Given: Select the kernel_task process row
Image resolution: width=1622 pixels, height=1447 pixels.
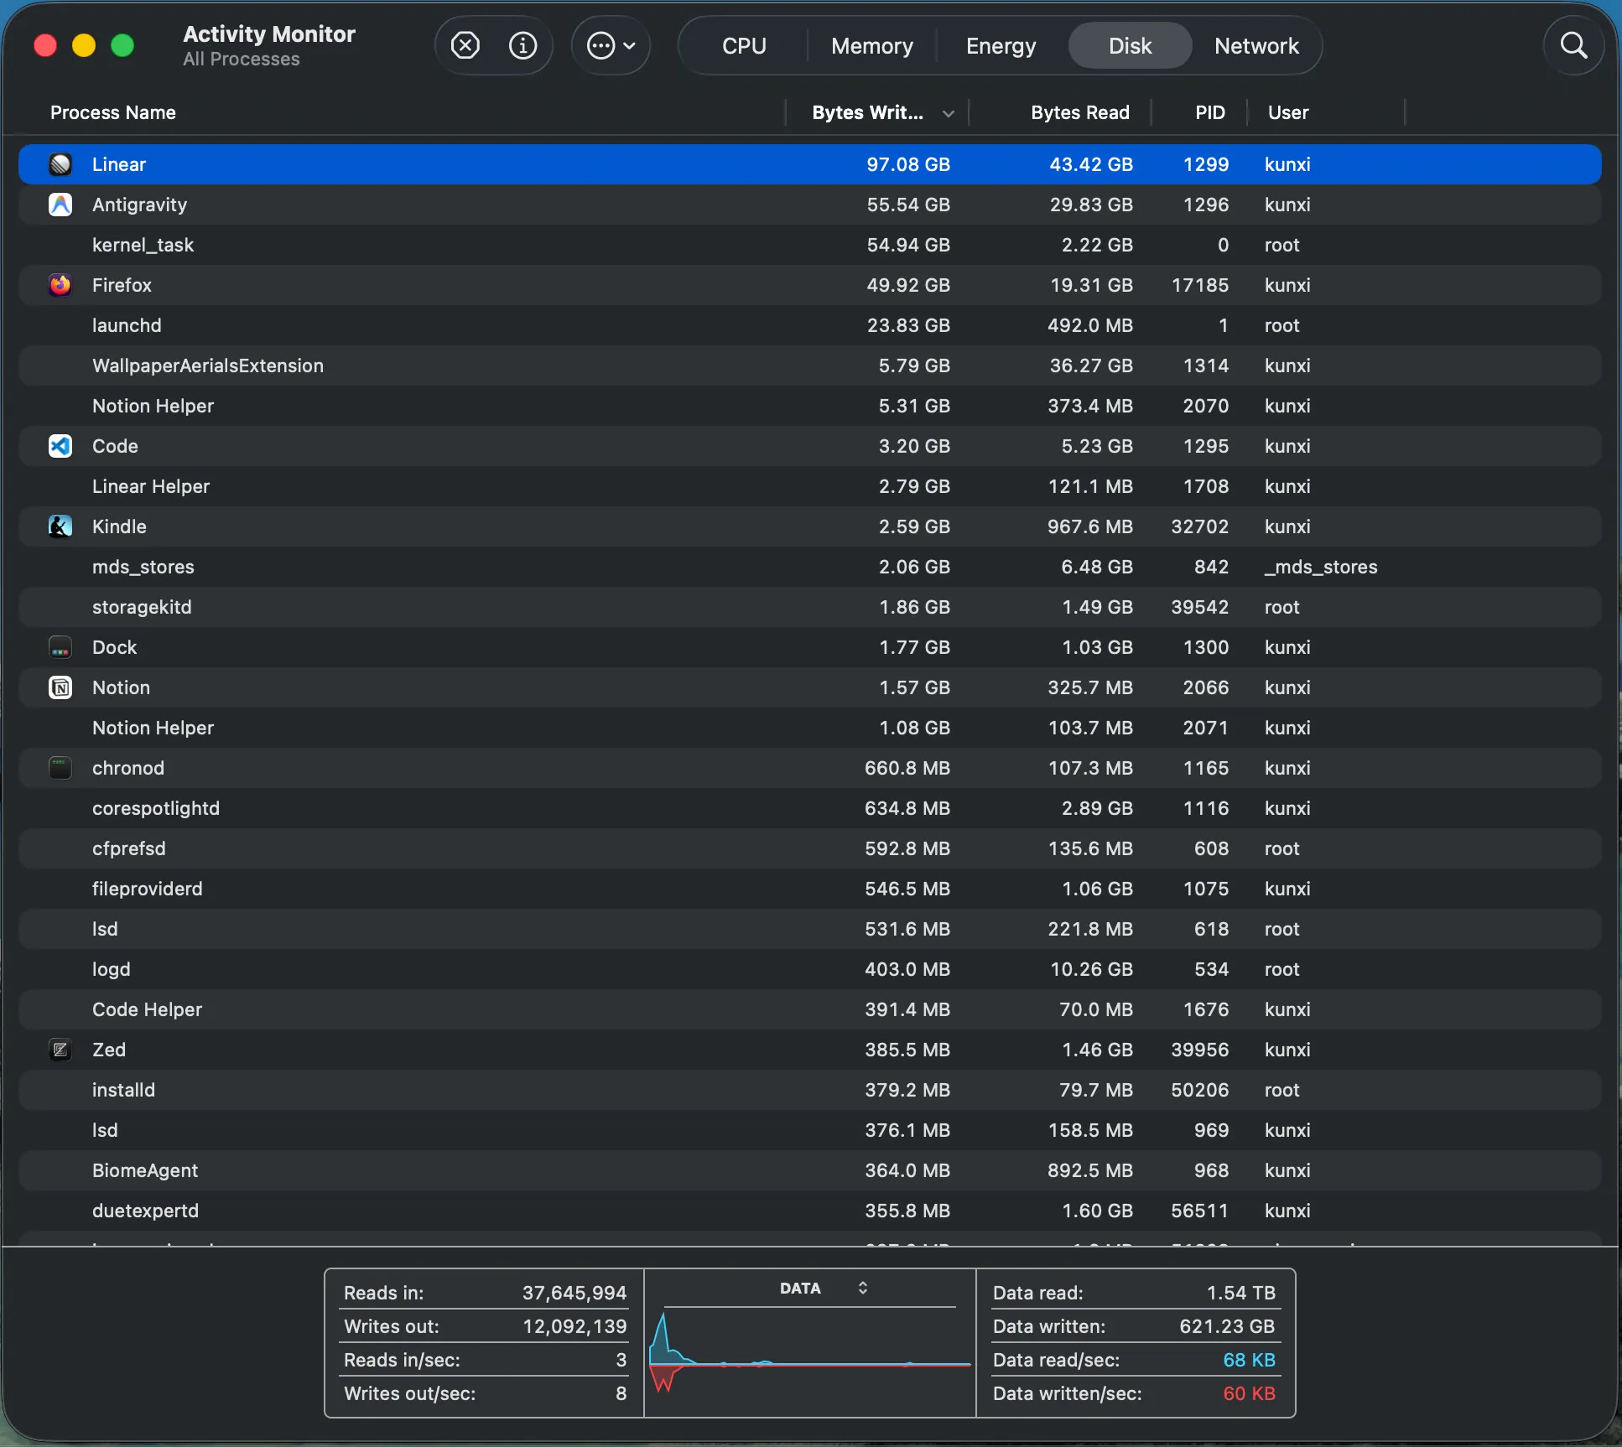Looking at the screenshot, I should click(x=810, y=245).
